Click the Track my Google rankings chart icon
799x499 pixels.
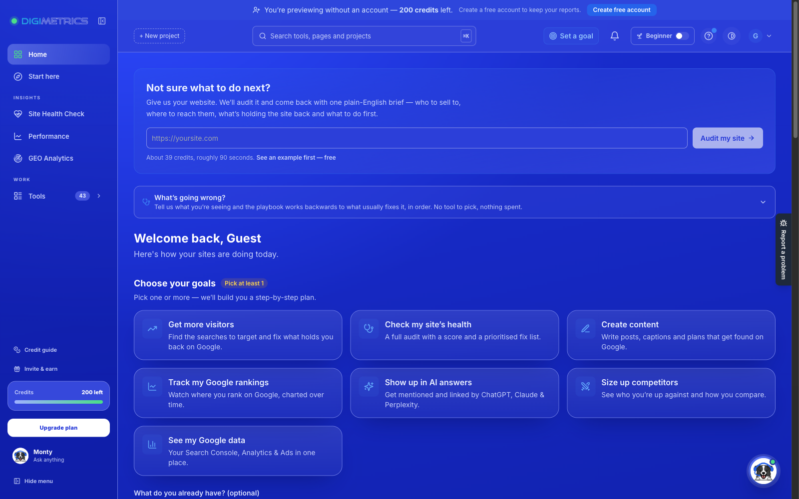pos(152,387)
